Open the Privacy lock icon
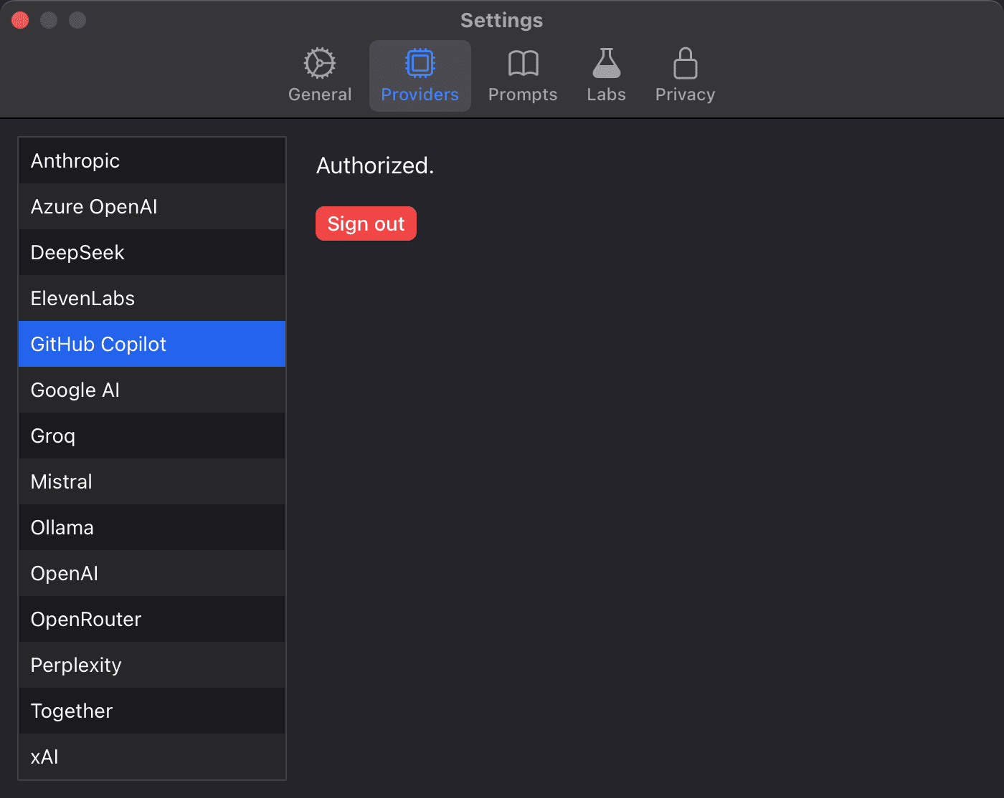Viewport: 1004px width, 798px height. [x=685, y=64]
